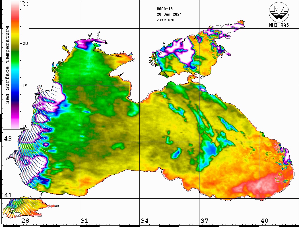Click the temperature color scale bar

pyautogui.click(x=15, y=65)
